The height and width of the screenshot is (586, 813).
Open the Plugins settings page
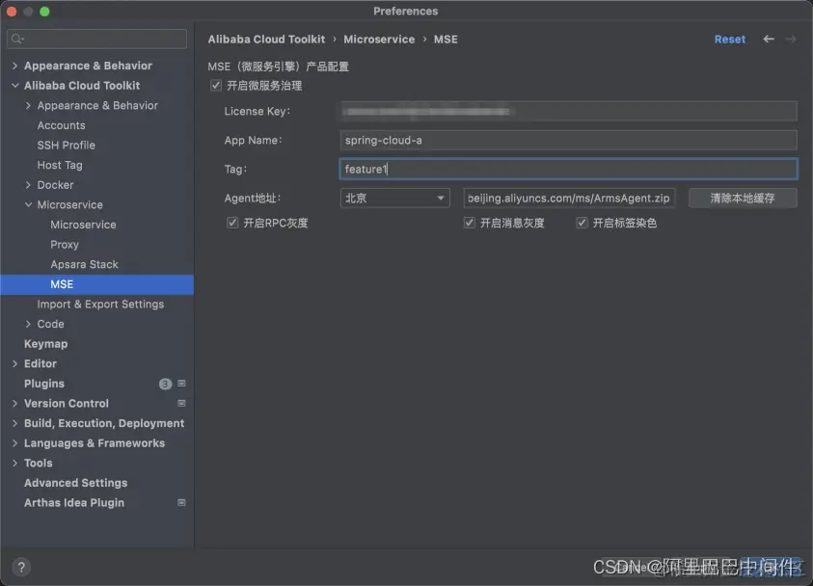pyautogui.click(x=44, y=384)
